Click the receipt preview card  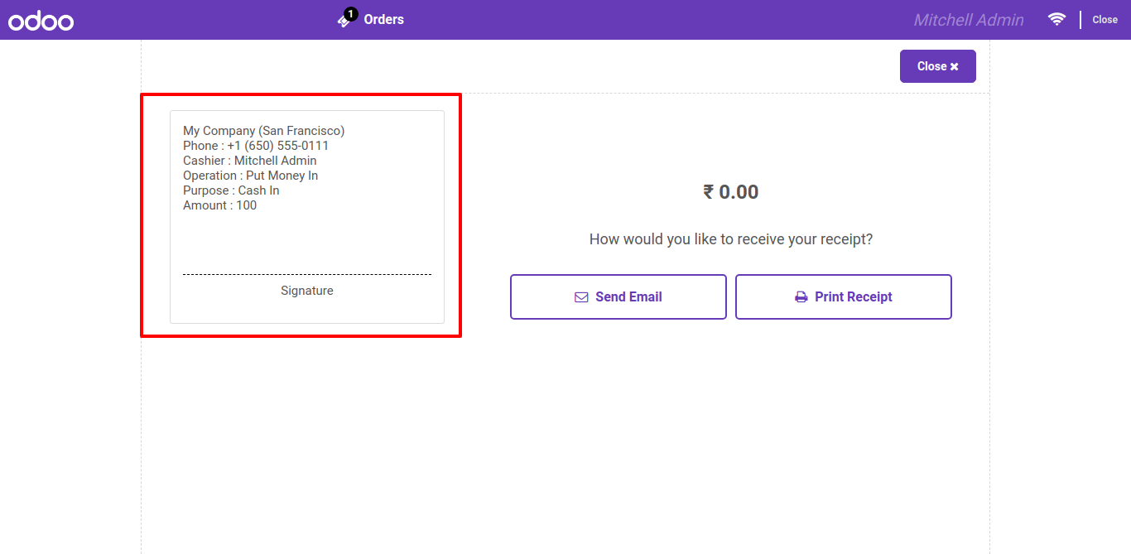point(307,217)
